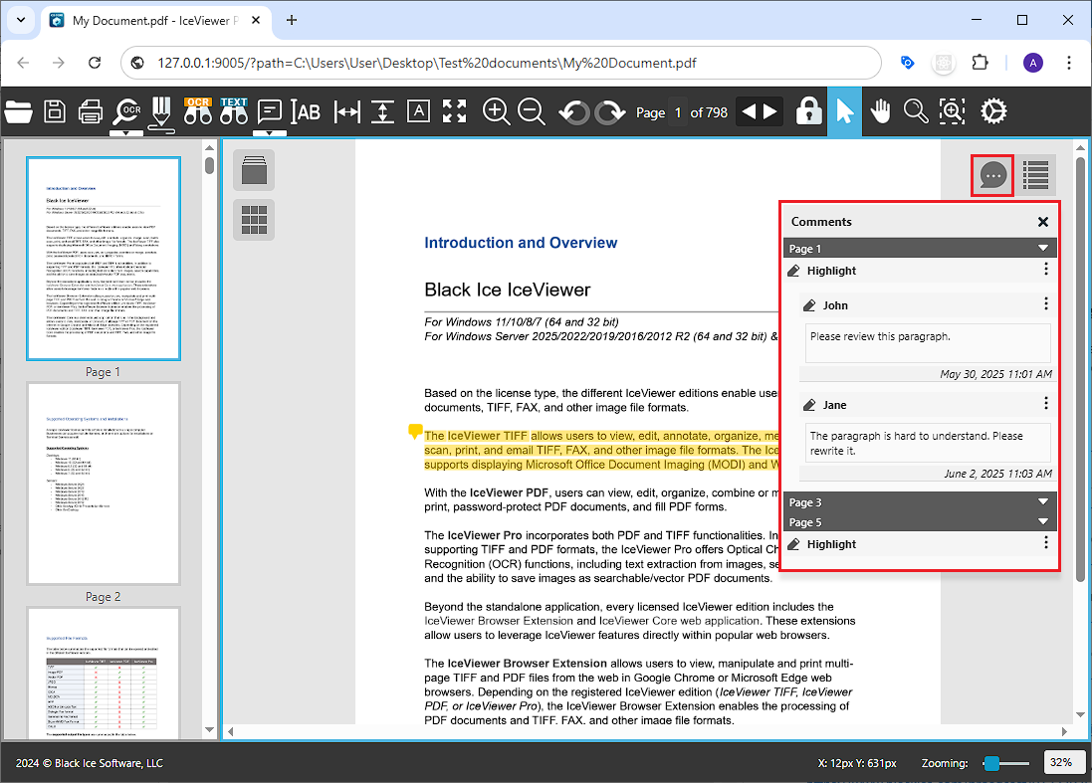Screen dimensions: 1092x783
Task: Click John's comment text box
Action: (x=927, y=343)
